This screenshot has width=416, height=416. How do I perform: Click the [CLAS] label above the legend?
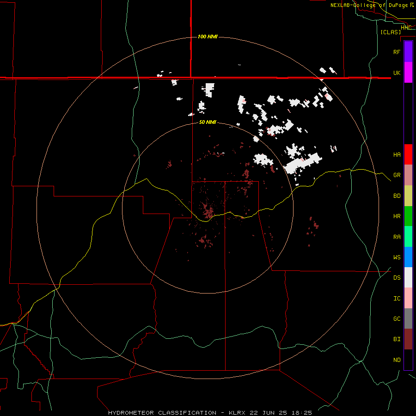pyautogui.click(x=391, y=32)
